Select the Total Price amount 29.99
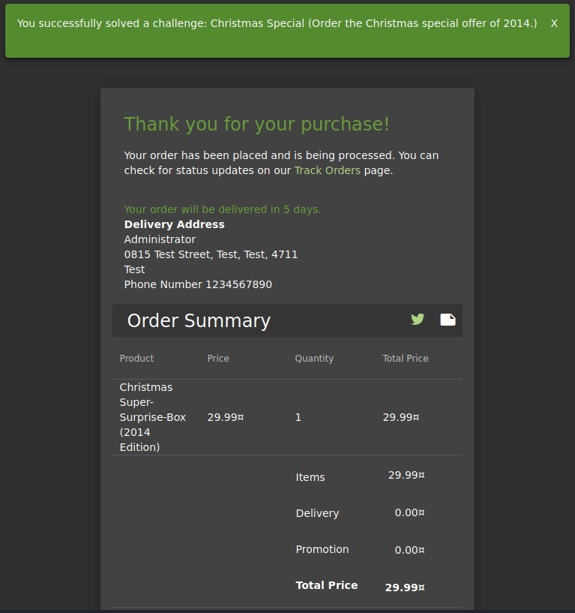Image resolution: width=575 pixels, height=613 pixels. [x=405, y=587]
